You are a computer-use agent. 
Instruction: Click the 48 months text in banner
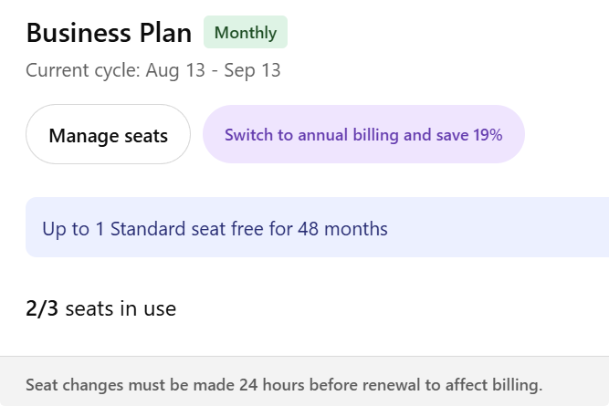(x=342, y=229)
